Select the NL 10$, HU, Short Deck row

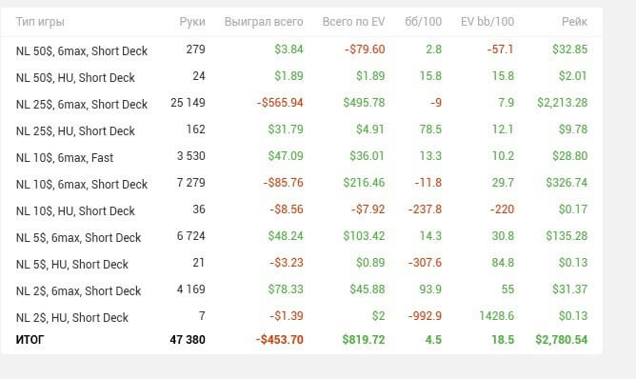(302, 210)
